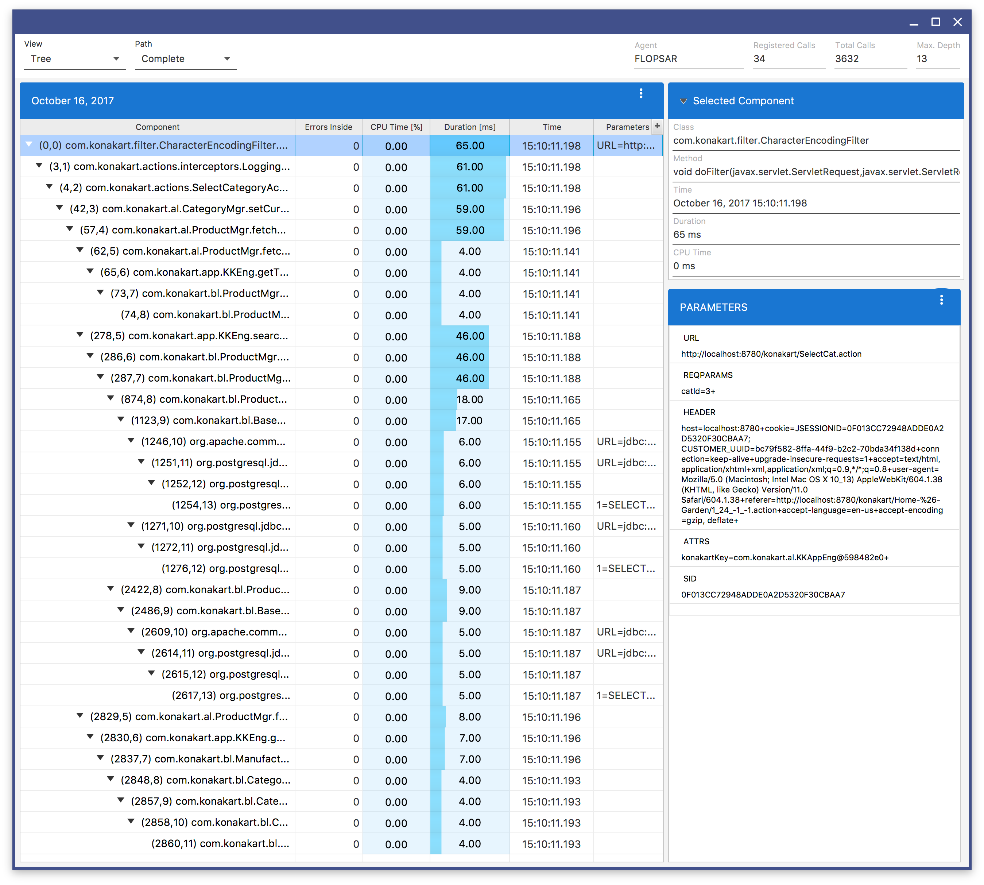The height and width of the screenshot is (885, 984).
Task: Sort by the Duration [ms] column header
Action: tap(470, 127)
